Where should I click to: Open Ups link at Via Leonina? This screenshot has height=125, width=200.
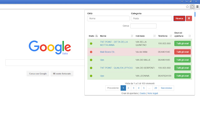point(102,76)
